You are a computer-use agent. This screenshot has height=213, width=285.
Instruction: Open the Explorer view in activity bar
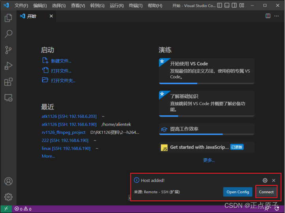[8, 18]
